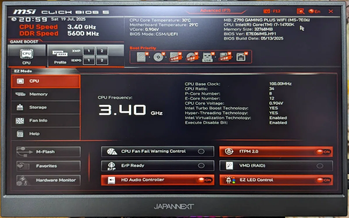Image resolution: width=349 pixels, height=218 pixels.
Task: Click the Boot Priority label
Action: tap(143, 48)
